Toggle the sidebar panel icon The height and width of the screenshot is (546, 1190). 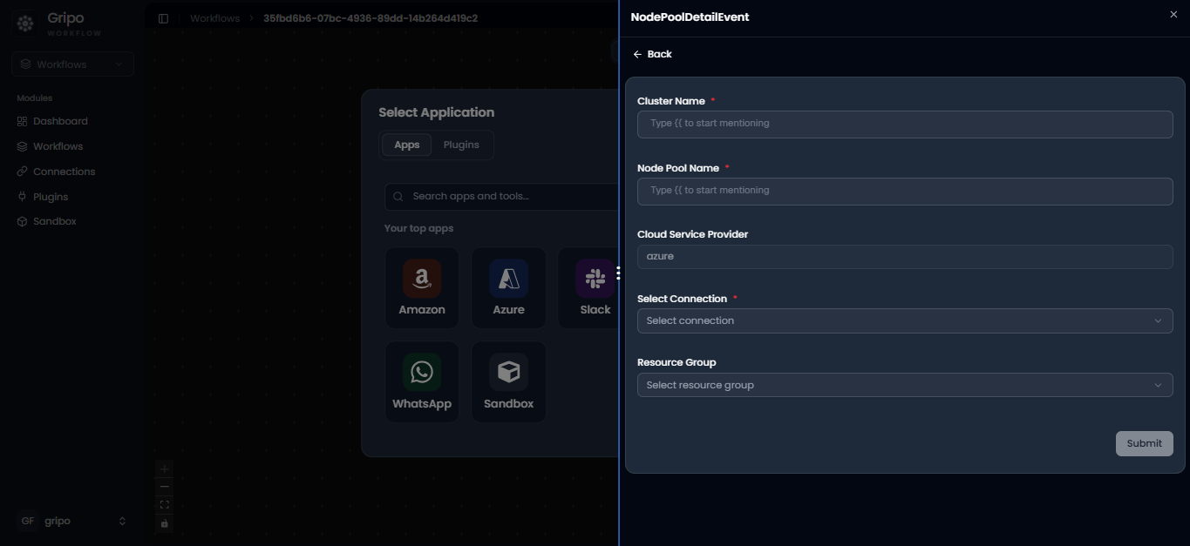point(163,18)
